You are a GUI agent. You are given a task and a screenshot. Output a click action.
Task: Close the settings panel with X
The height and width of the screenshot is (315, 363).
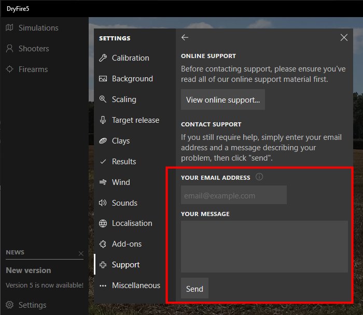pyautogui.click(x=344, y=37)
